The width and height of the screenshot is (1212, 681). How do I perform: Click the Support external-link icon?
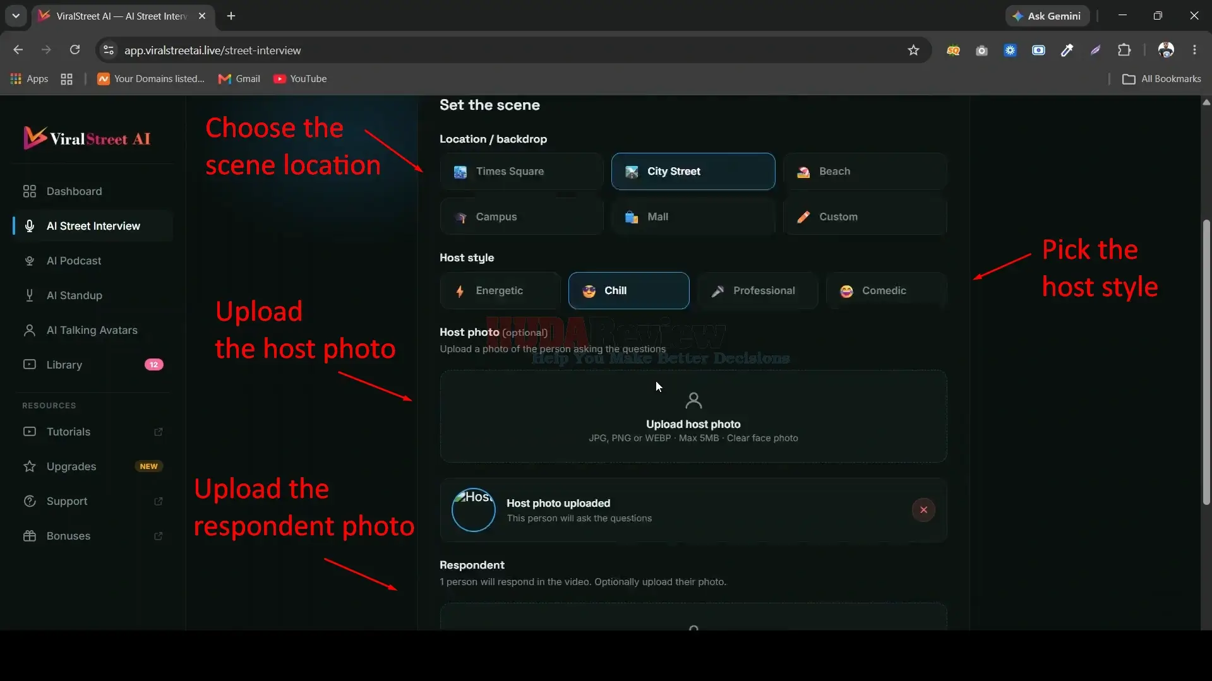[159, 501]
